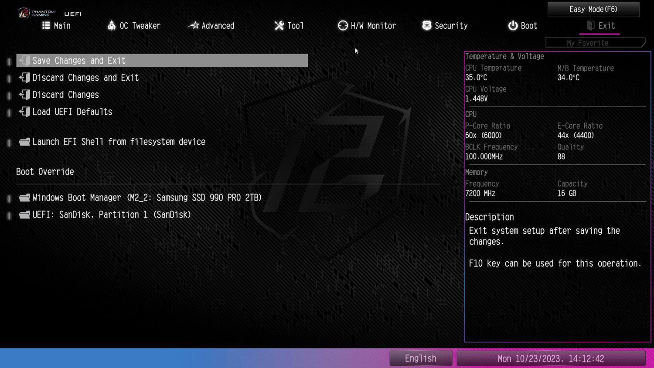This screenshot has width=654, height=368.
Task: Open the My Favorite panel
Action: 594,43
